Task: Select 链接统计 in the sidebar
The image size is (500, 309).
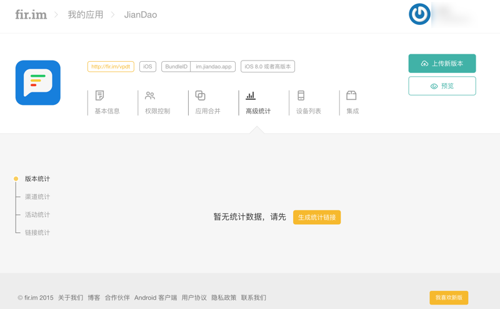Action: [37, 232]
